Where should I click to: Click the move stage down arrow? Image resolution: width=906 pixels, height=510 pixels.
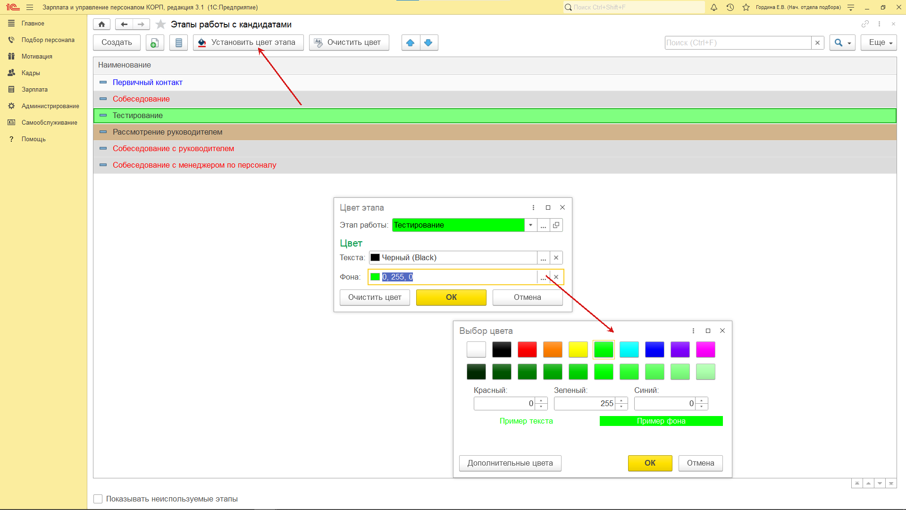point(428,42)
